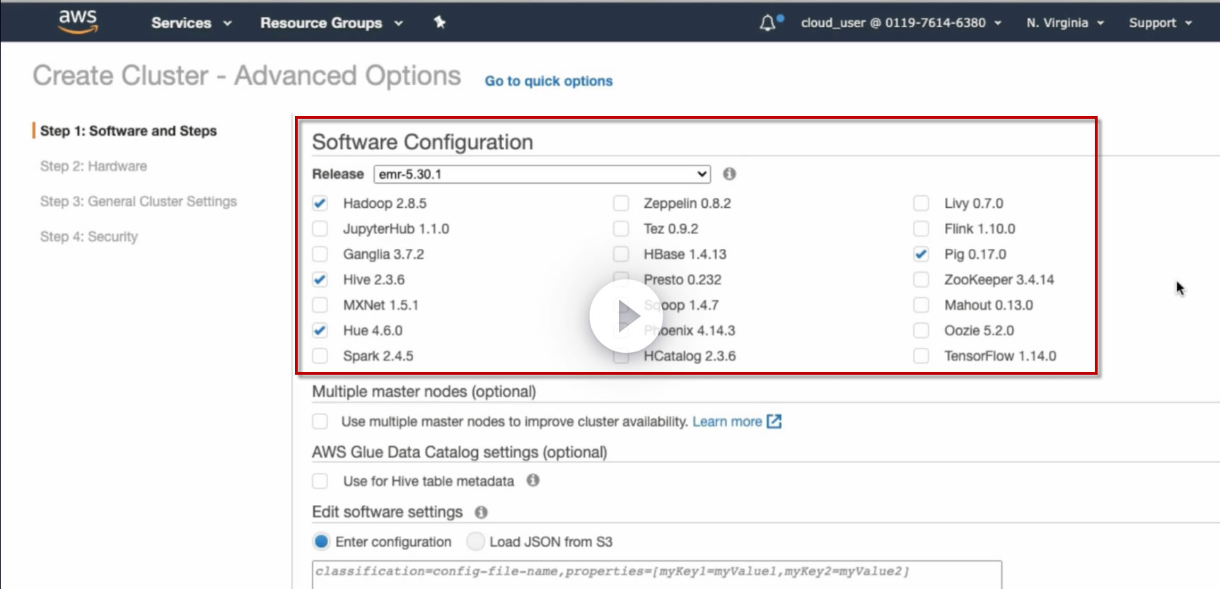Expand the Services menu
This screenshot has height=589, width=1220.
pyautogui.click(x=191, y=23)
